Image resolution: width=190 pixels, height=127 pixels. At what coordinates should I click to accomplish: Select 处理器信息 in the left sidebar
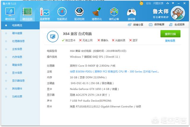(18, 41)
